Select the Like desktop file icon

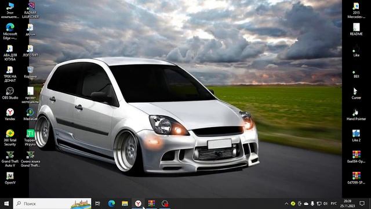[356, 51]
